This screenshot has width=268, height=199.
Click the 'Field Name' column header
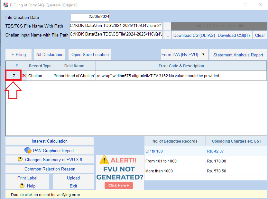click(x=74, y=66)
